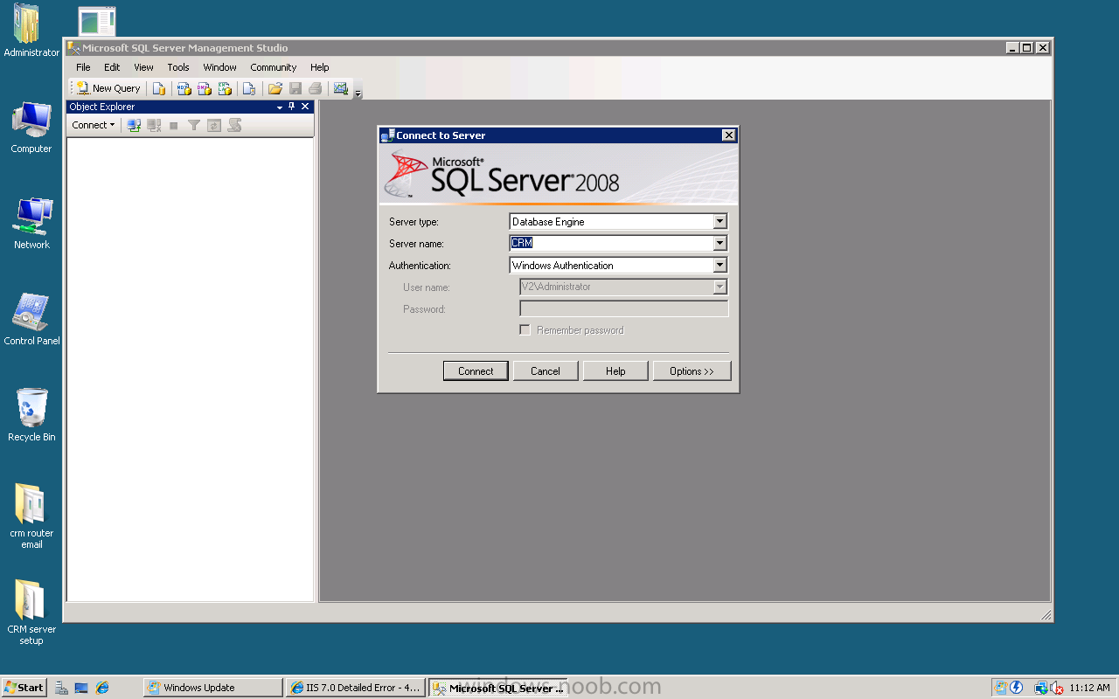The height and width of the screenshot is (699, 1119).
Task: Click the Help button in dialog
Action: [615, 371]
